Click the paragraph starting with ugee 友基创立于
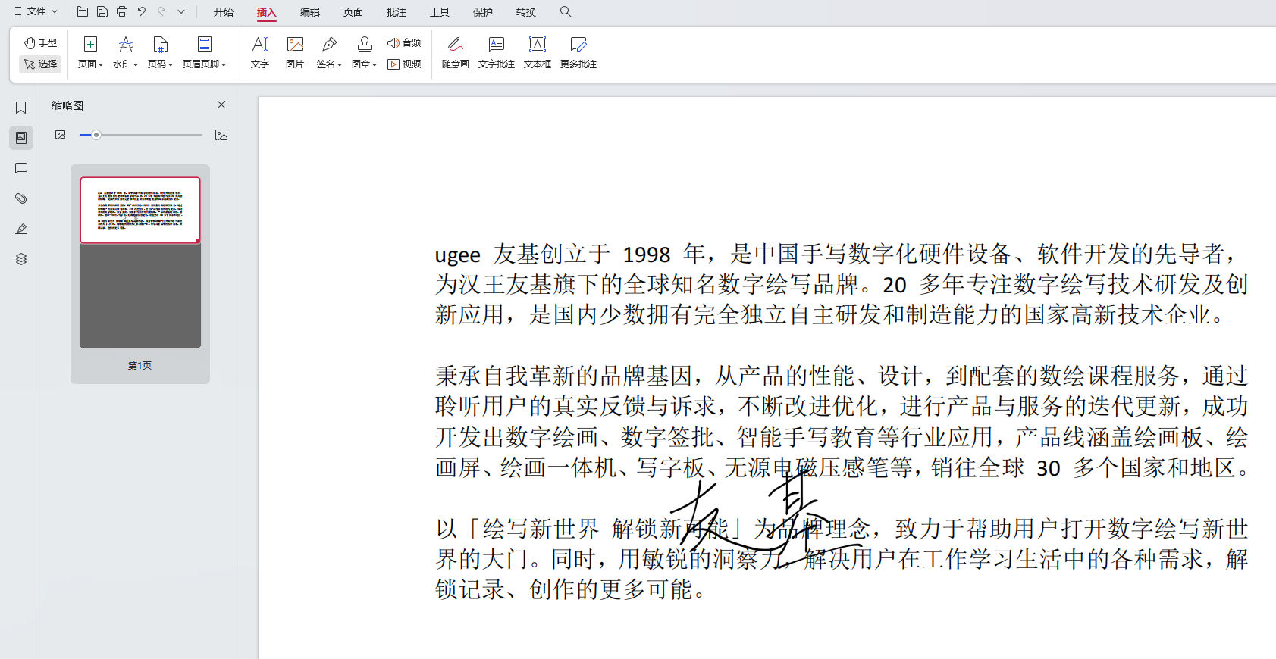 pyautogui.click(x=842, y=284)
